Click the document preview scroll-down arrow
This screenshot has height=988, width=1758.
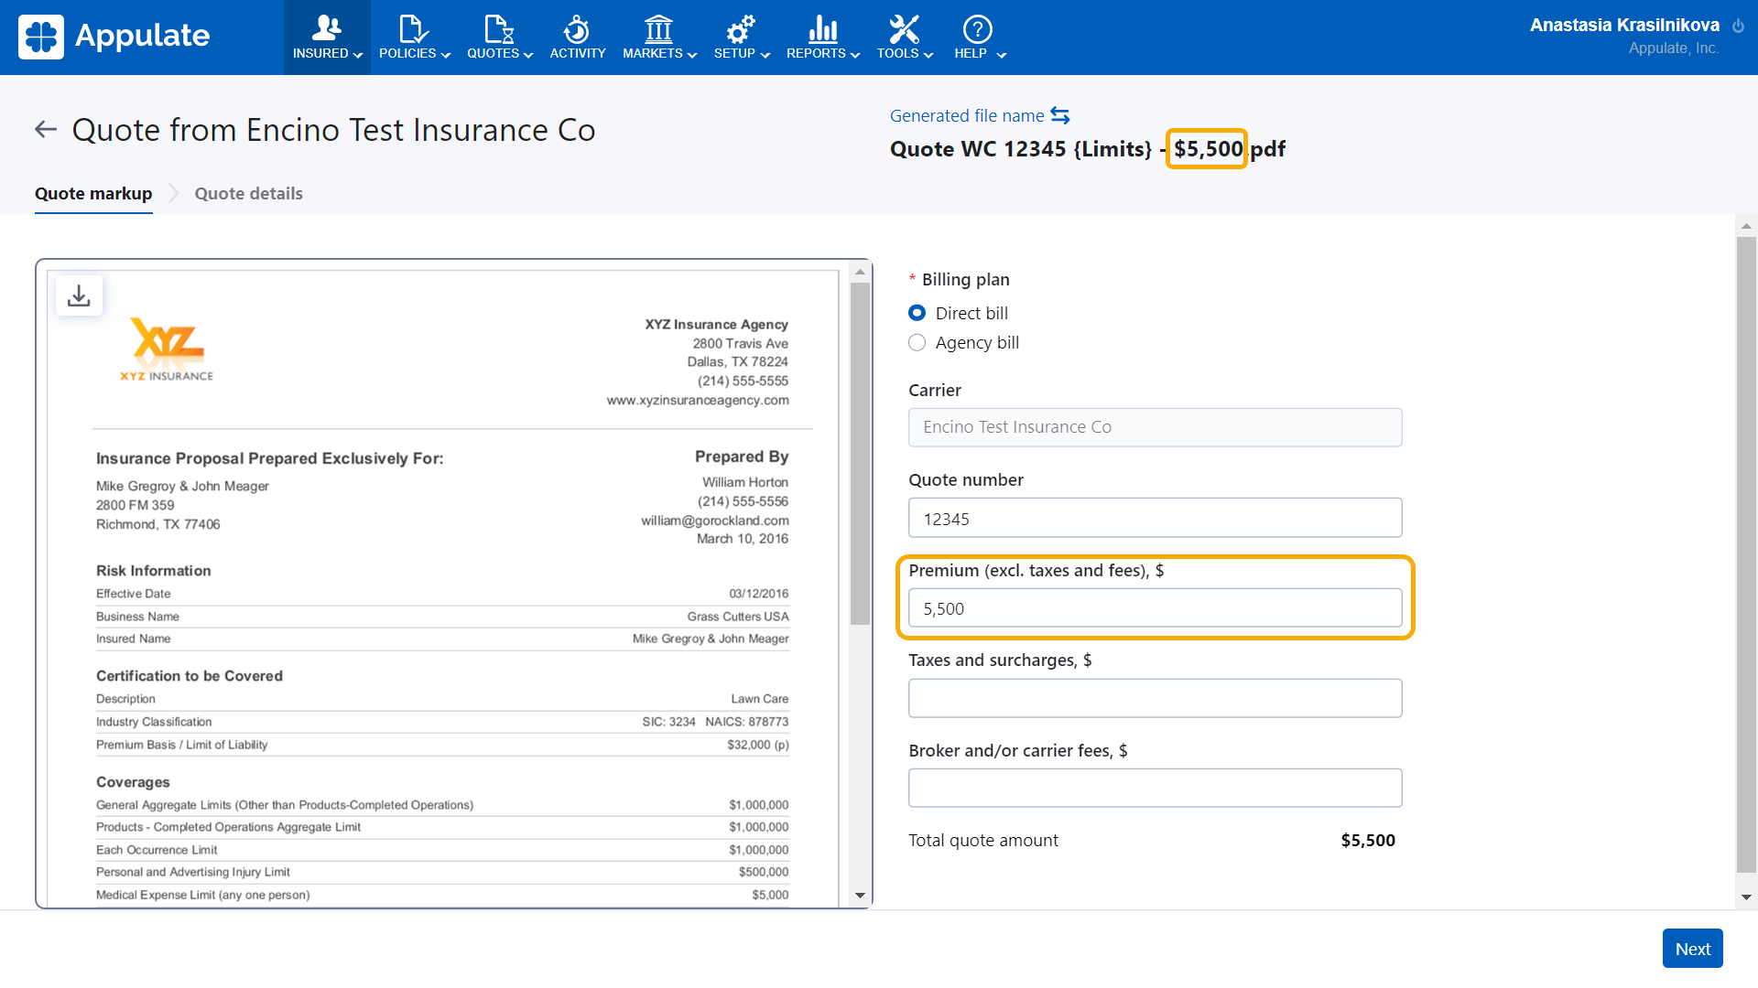(x=860, y=896)
